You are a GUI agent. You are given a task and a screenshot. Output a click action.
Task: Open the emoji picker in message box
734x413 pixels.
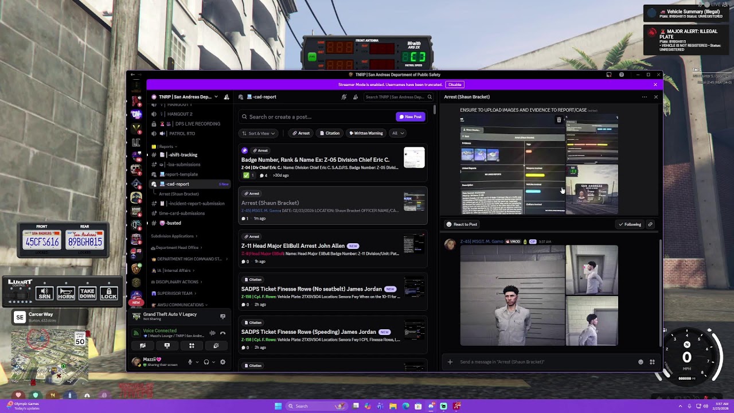click(x=641, y=362)
